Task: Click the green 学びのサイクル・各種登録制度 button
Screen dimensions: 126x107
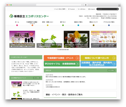Action: coord(62,64)
